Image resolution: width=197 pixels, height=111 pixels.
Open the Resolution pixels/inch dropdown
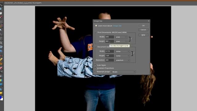pyautogui.click(x=123, y=60)
